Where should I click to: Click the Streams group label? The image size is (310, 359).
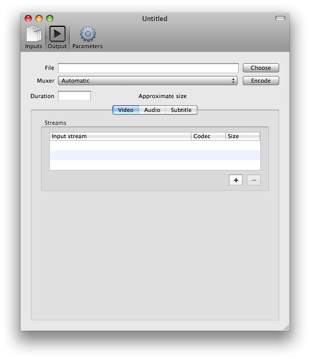pyautogui.click(x=55, y=123)
